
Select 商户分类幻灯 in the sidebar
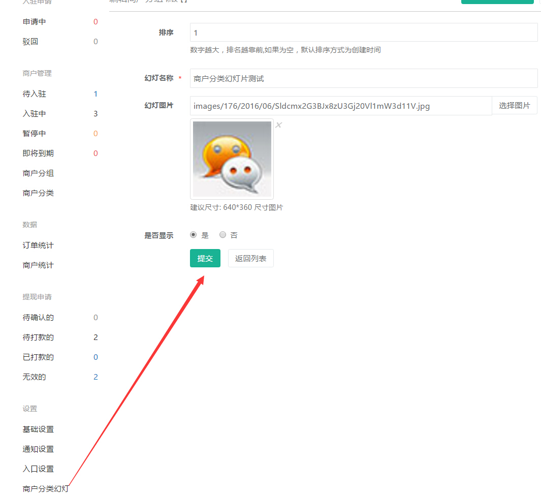46,488
